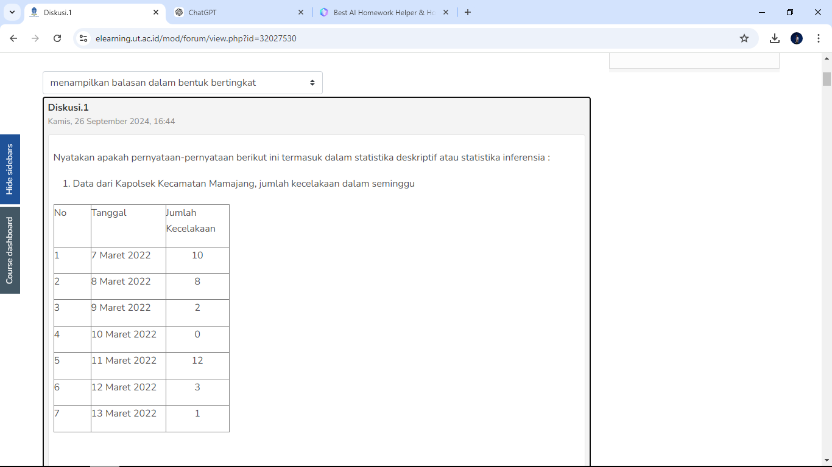Close the Diskusi.1 tab
This screenshot has width=832, height=467.
click(x=156, y=12)
